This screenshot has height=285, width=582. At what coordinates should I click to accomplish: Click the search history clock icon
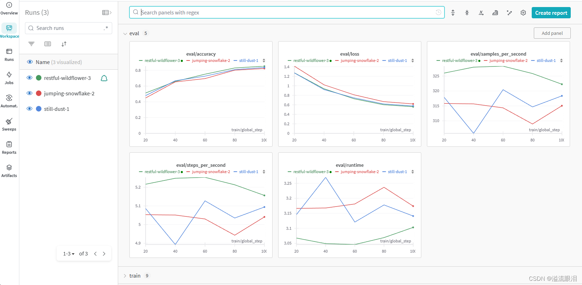(439, 12)
